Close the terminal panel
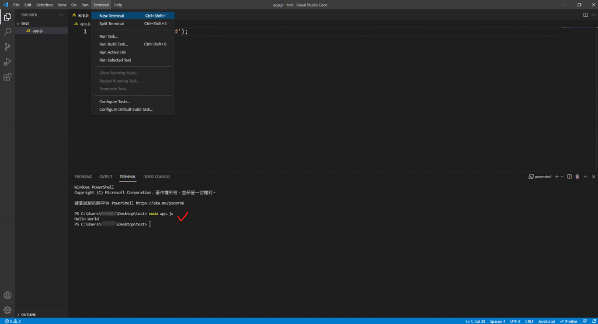The width and height of the screenshot is (598, 324). pos(593,177)
